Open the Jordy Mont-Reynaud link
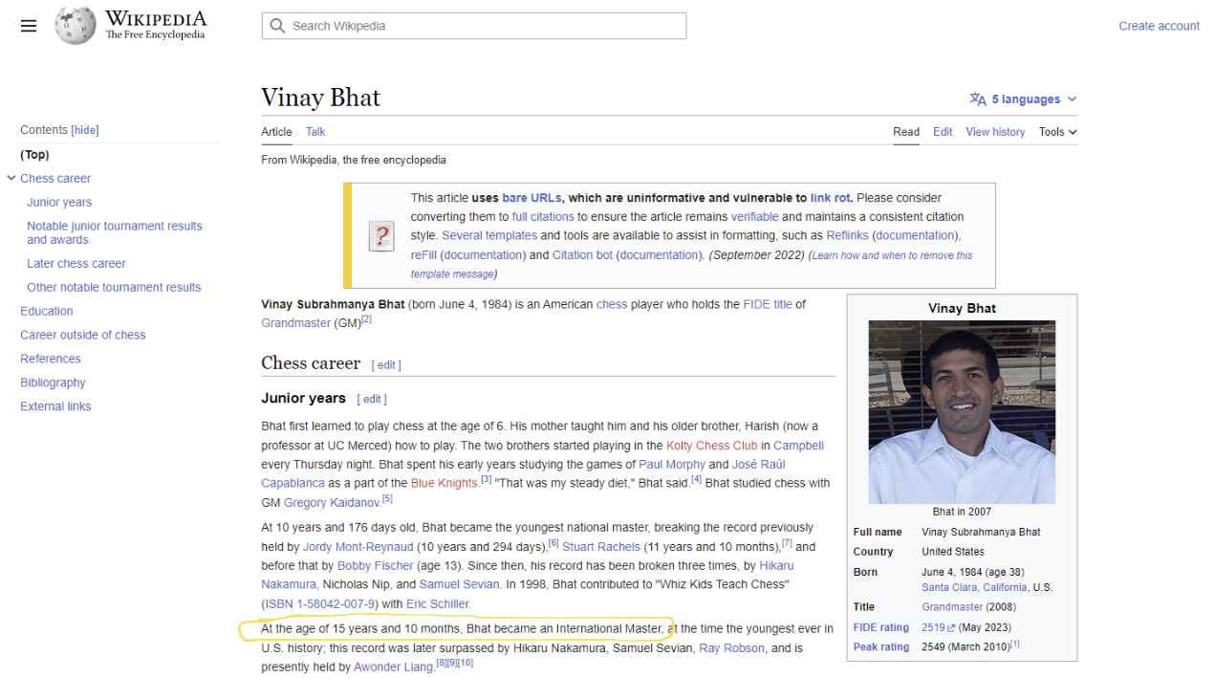This screenshot has width=1215, height=678. [x=358, y=547]
